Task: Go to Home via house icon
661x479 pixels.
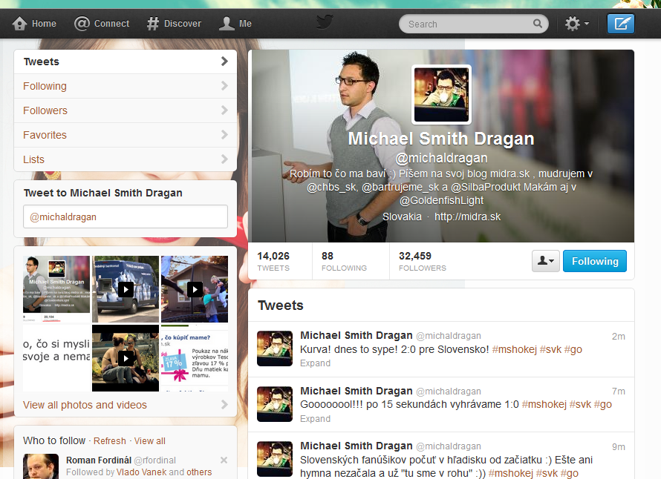Action: [19, 24]
